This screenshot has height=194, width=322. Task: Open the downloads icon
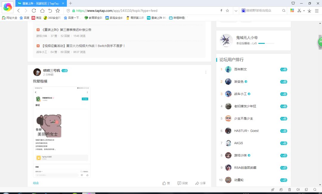[x=309, y=10]
